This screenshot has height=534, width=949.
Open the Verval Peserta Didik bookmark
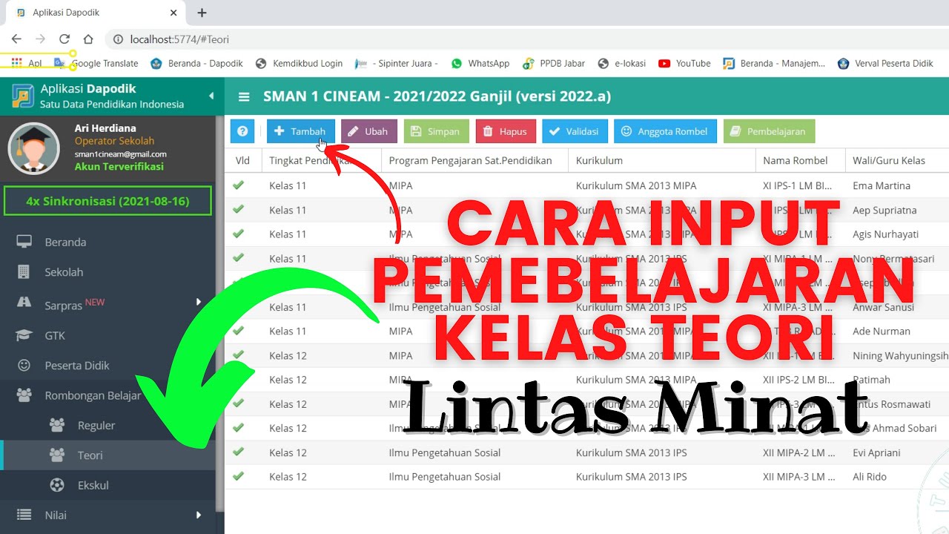(885, 64)
